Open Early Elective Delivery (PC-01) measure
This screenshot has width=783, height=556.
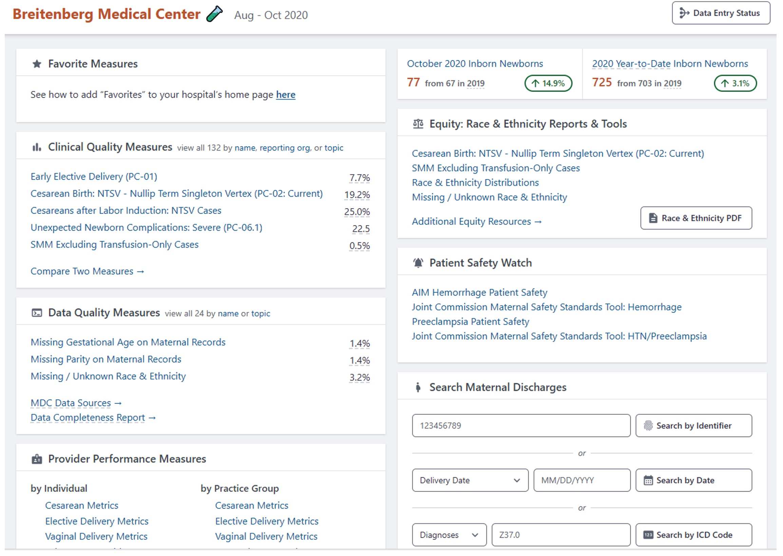pyautogui.click(x=94, y=177)
